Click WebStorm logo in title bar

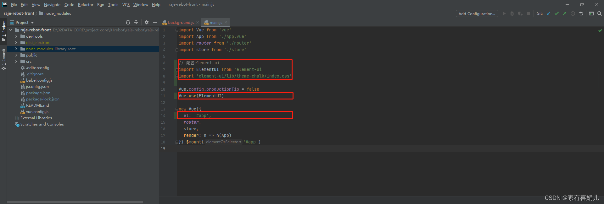pyautogui.click(x=5, y=4)
